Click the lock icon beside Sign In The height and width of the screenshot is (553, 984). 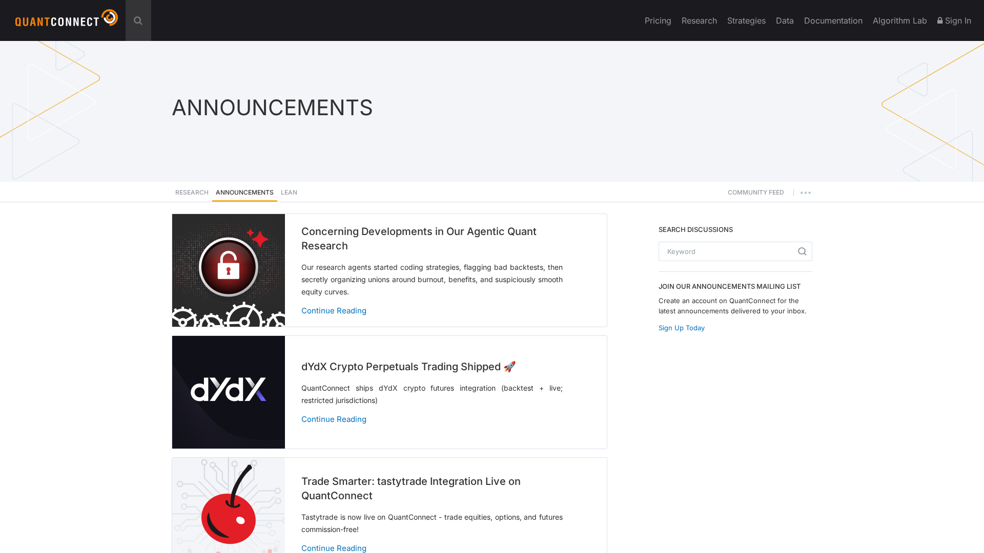[x=940, y=20]
